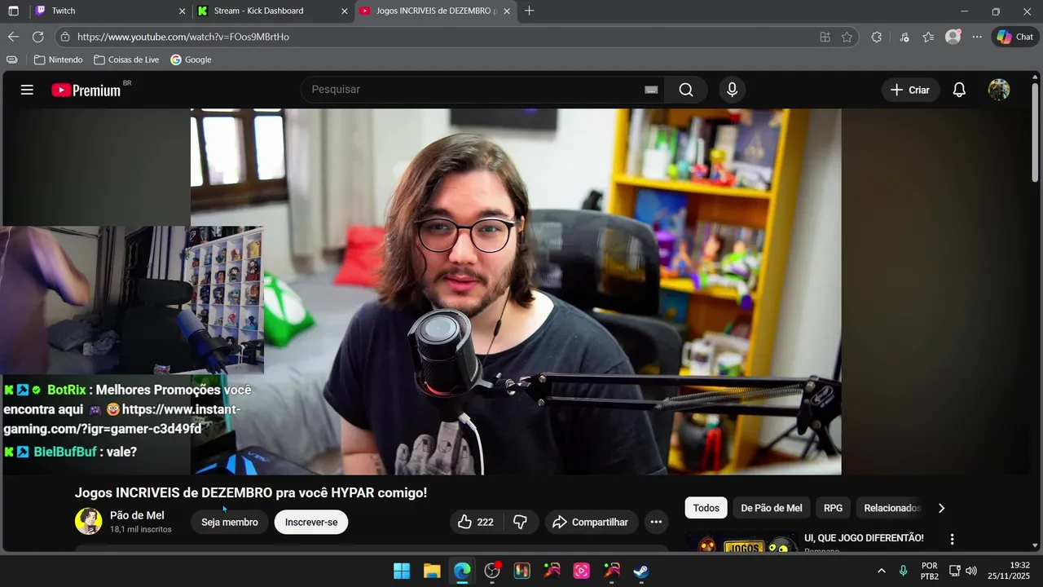Open the tab actions menu icon
The image size is (1043, 587).
click(x=13, y=11)
